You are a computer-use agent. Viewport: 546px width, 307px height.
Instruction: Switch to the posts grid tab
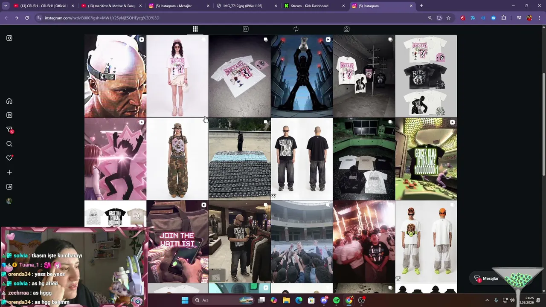[195, 29]
